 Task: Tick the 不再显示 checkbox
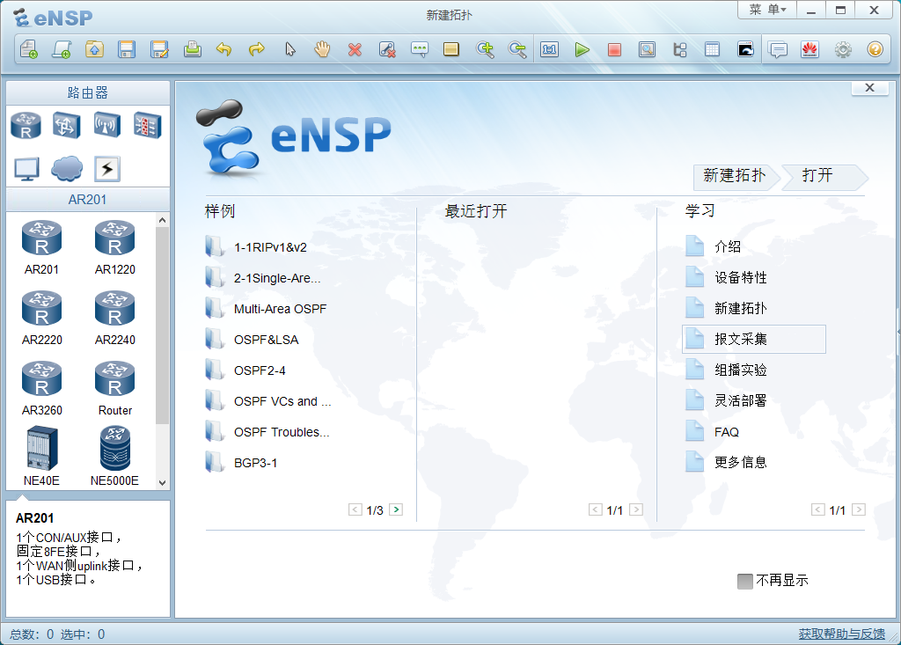tap(745, 581)
